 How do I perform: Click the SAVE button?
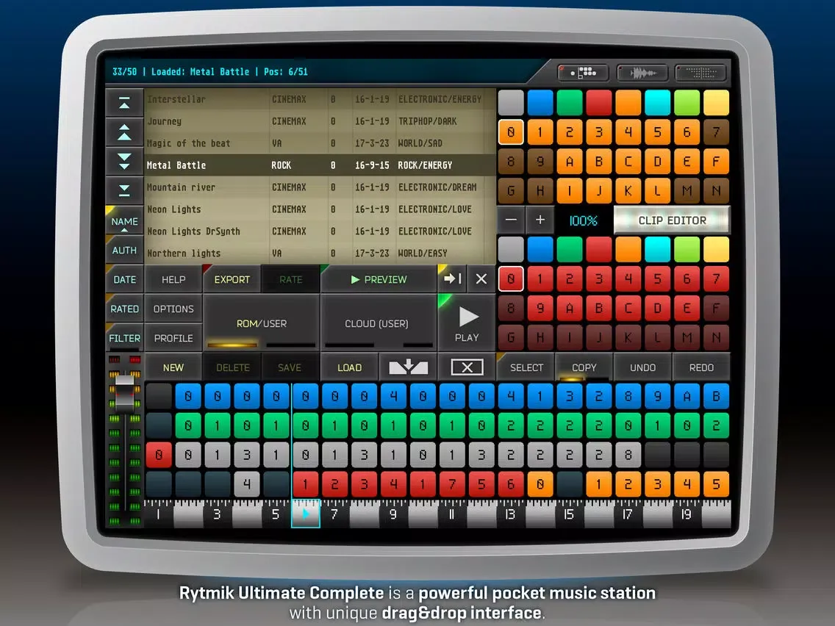coord(290,367)
